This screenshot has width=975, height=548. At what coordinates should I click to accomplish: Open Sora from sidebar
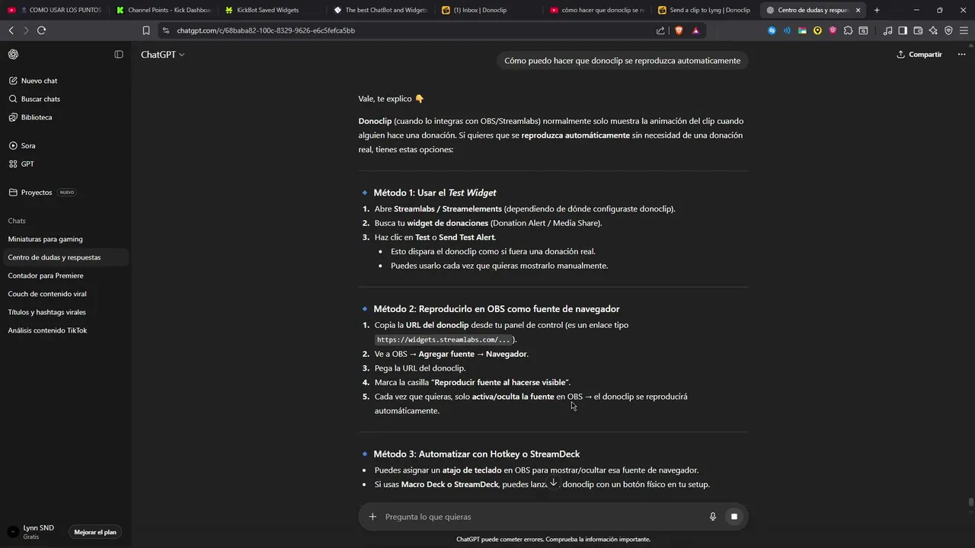28,145
